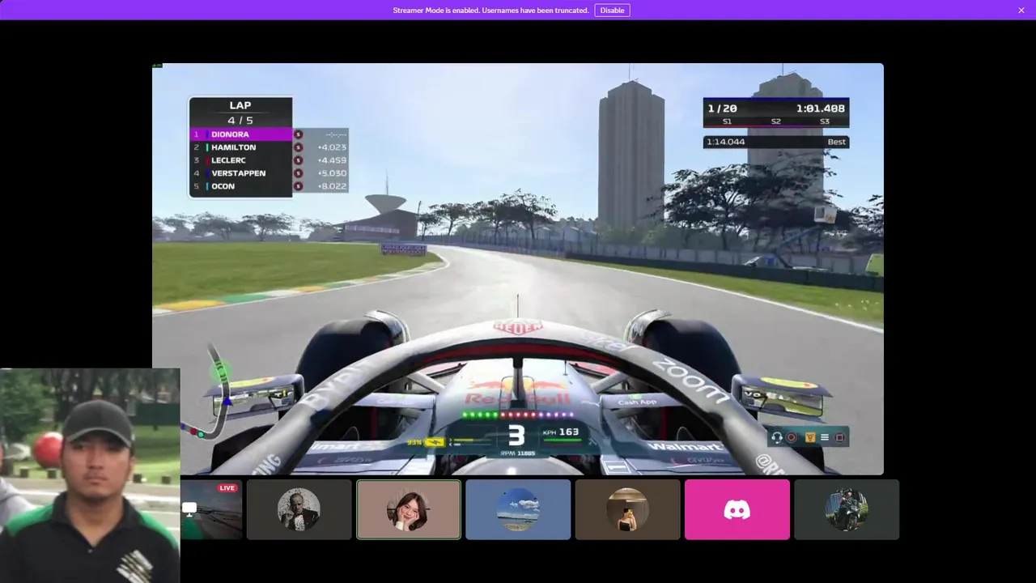Click the KPH 163 speed readout
The height and width of the screenshot is (583, 1036).
coord(561,432)
